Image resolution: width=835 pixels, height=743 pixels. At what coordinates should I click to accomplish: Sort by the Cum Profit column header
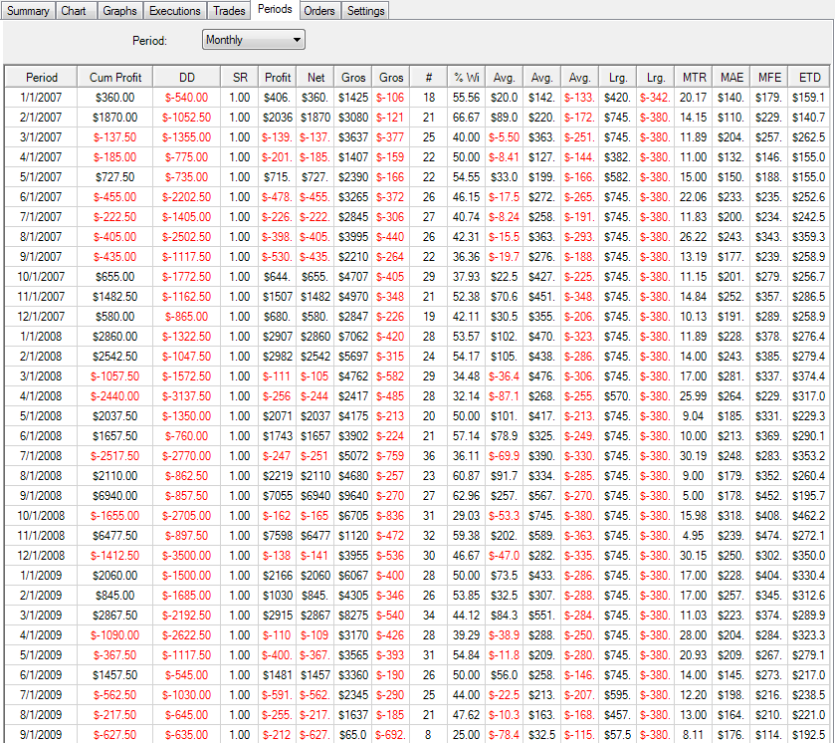(115, 78)
